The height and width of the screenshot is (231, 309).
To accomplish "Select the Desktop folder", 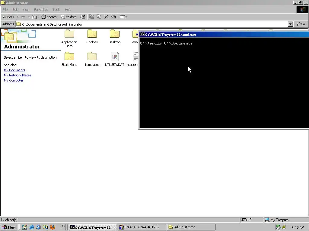I will [114, 37].
